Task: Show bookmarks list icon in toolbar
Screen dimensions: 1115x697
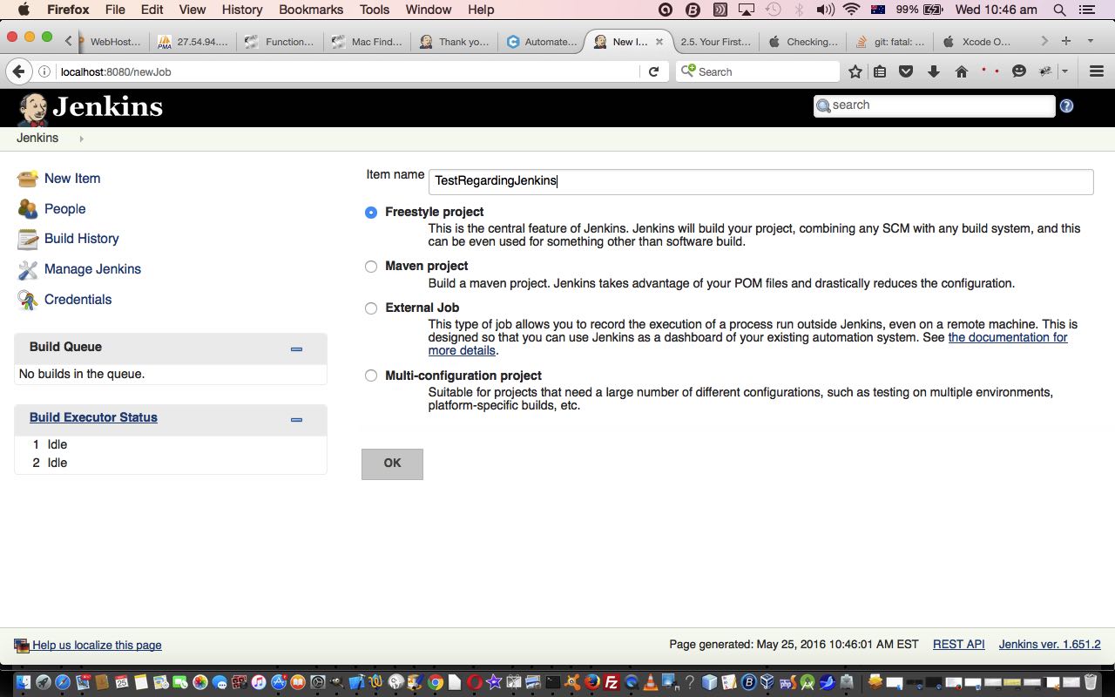Action: (x=880, y=71)
